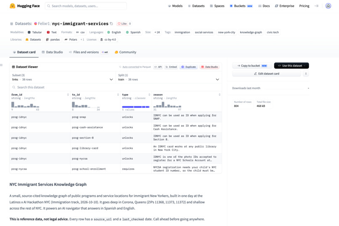Select the prog-school-enrollment cell
The image size is (339, 226).
(x=95, y=169)
